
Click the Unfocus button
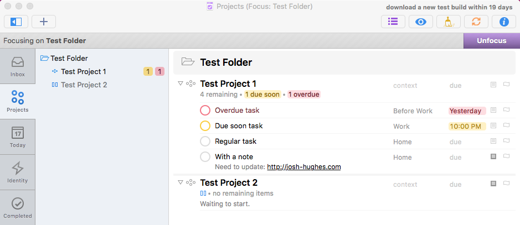tap(491, 41)
